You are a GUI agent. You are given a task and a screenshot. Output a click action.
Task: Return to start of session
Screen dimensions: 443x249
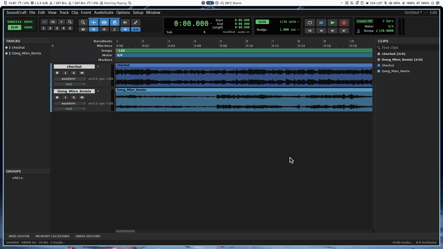click(x=310, y=31)
